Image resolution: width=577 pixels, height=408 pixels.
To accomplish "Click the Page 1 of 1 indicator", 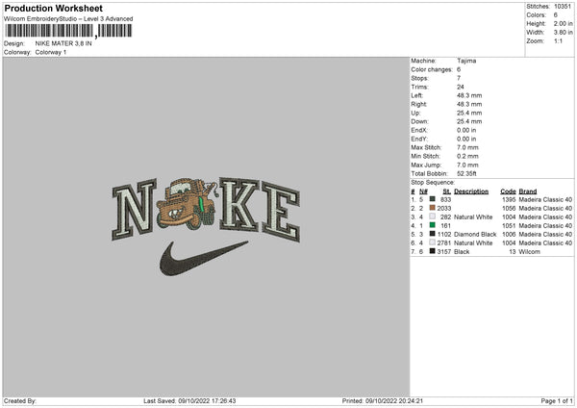I will point(557,401).
